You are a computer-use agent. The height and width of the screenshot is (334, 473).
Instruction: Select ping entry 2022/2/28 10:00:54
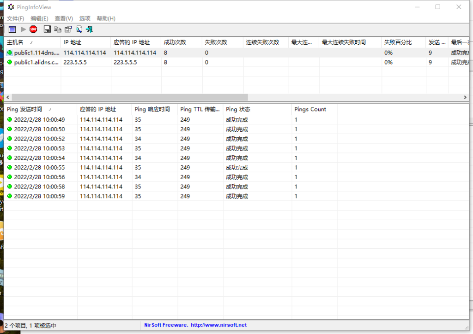(x=171, y=158)
